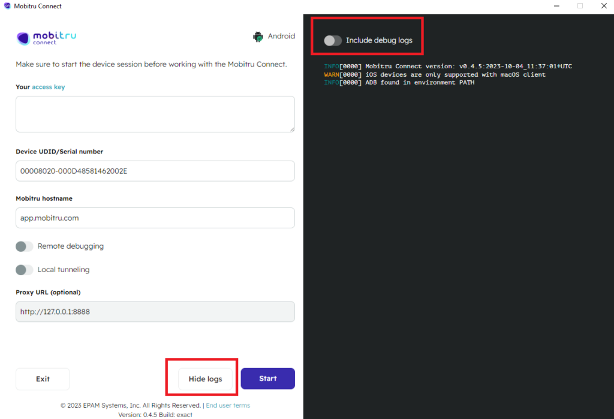Click the Mobitru Connect logo
614x419 pixels.
46,38
